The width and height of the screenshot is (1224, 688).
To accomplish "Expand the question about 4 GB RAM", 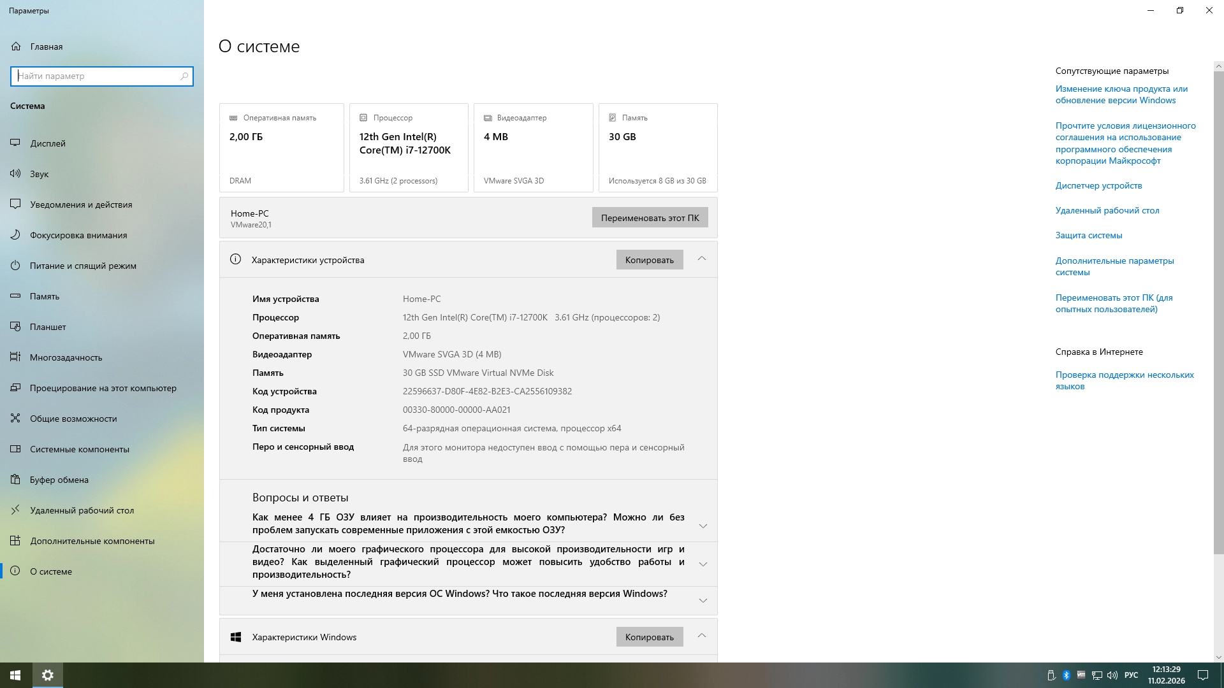I will [703, 526].
